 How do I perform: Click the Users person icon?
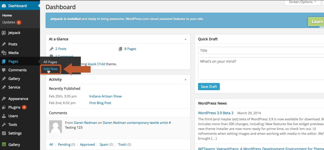pyautogui.click(x=4, y=116)
